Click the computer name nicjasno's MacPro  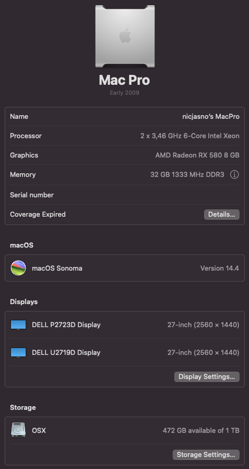tap(211, 117)
